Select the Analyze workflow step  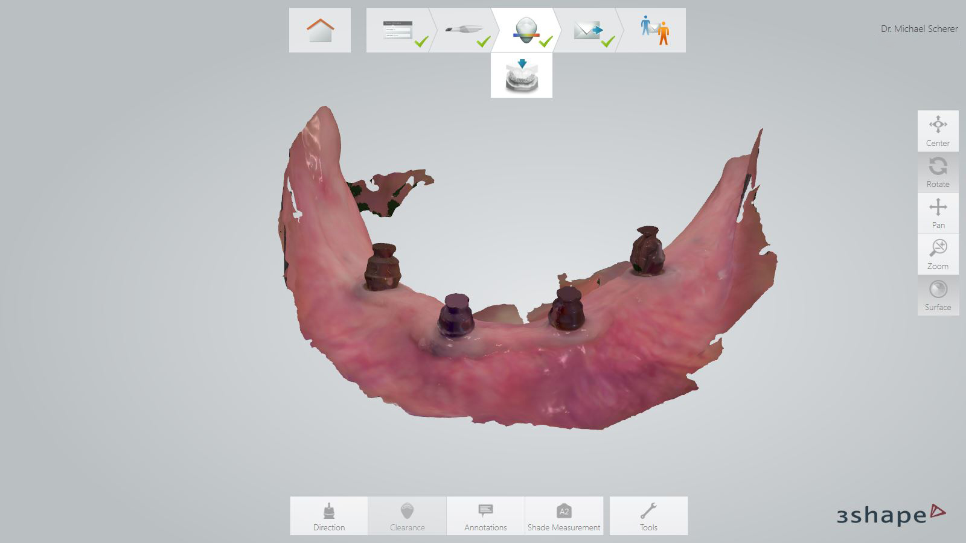[x=525, y=30]
